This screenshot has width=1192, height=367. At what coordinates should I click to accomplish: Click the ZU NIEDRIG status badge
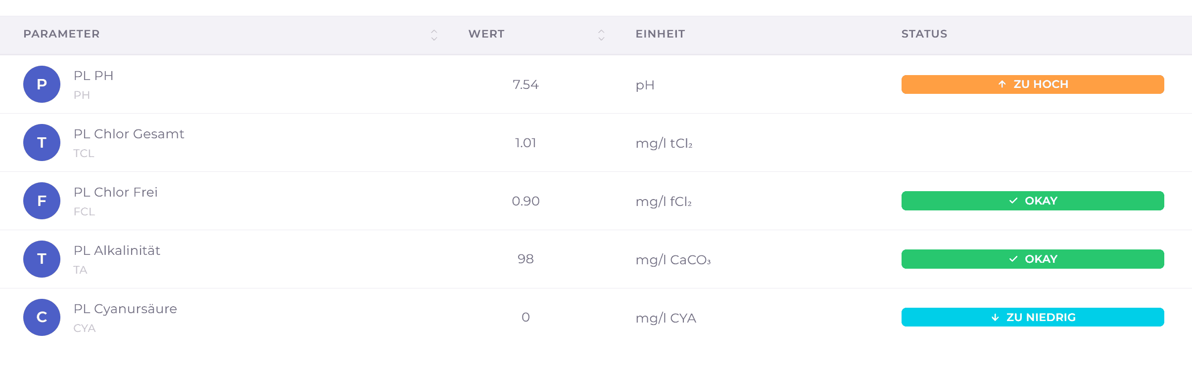coord(1033,317)
